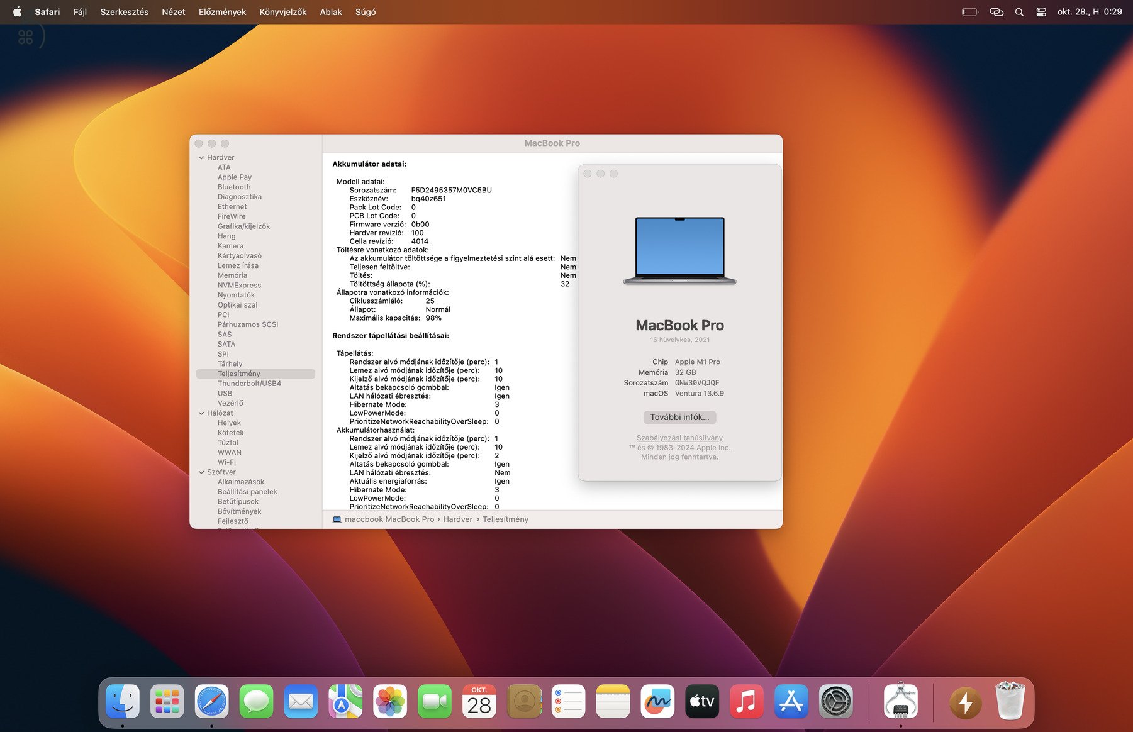Open the Ablak menu
Image resolution: width=1133 pixels, height=732 pixels.
click(x=331, y=12)
